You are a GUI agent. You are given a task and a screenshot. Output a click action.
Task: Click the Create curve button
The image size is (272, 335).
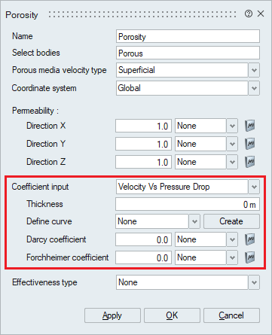[x=231, y=221]
